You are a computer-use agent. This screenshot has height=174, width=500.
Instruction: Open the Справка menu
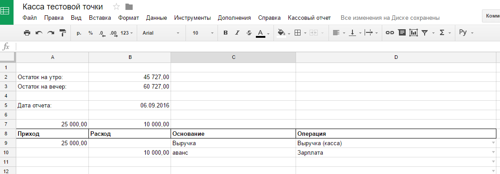tap(269, 18)
